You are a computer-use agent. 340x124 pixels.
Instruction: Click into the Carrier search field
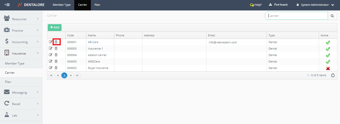tap(296, 16)
